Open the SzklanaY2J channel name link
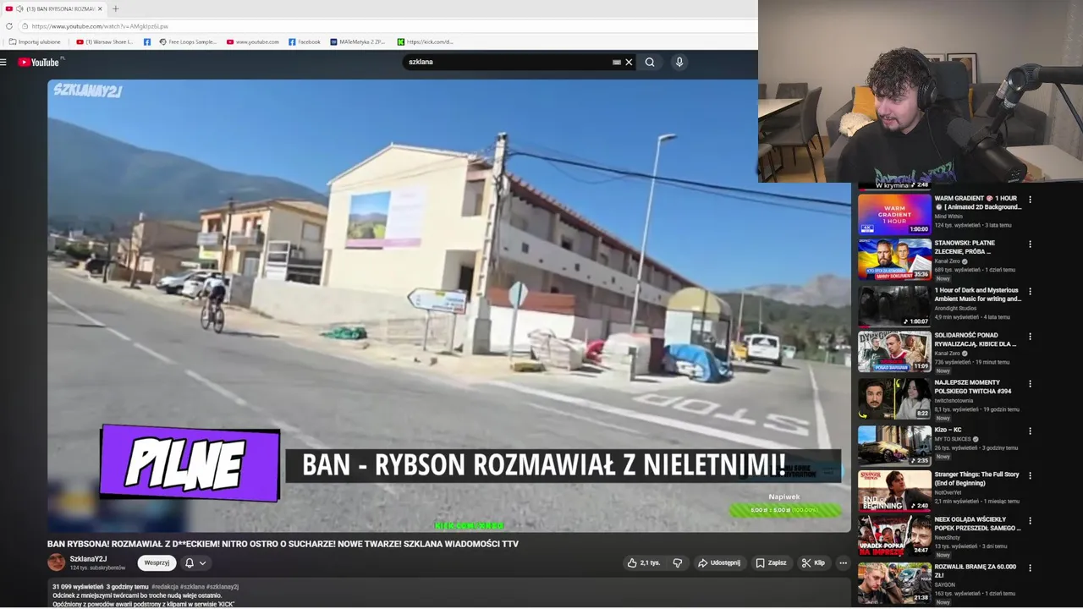The height and width of the screenshot is (609, 1083). (x=88, y=559)
